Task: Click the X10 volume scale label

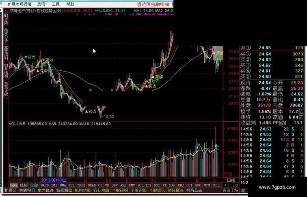Action: [x=227, y=174]
